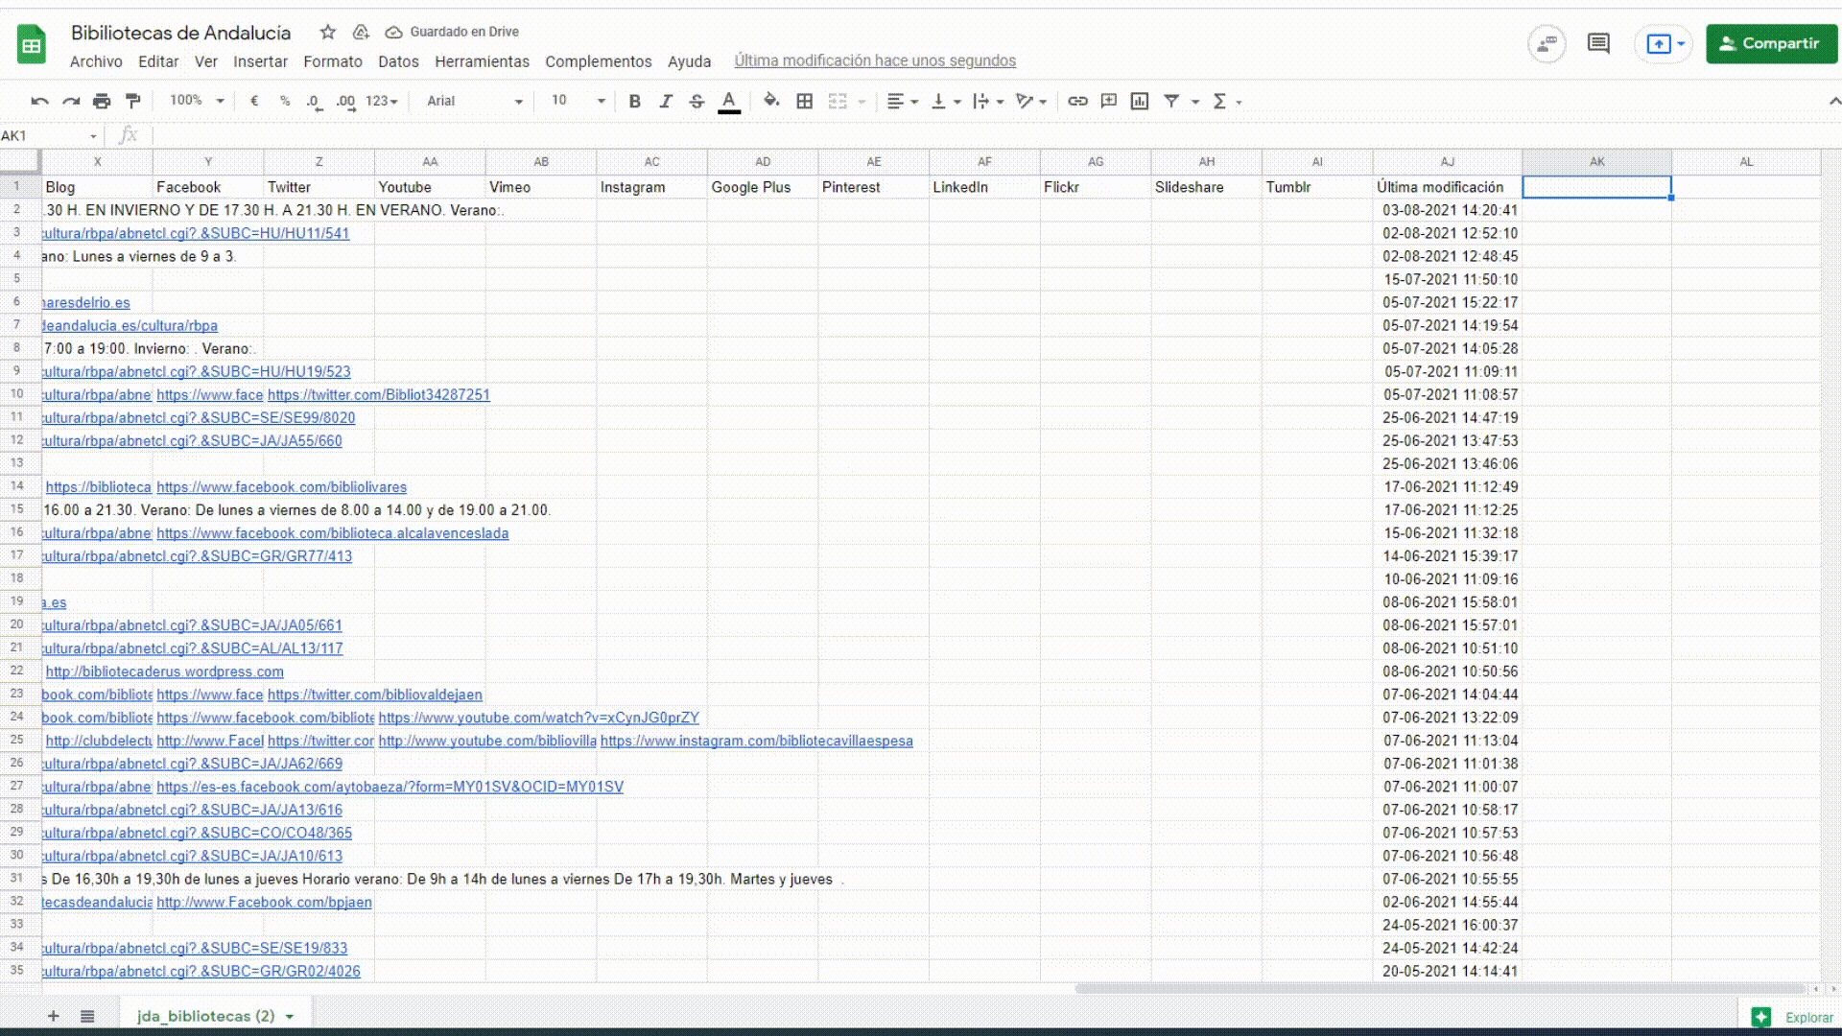This screenshot has width=1842, height=1036.
Task: Open font size 10 dropdown
Action: pos(579,101)
